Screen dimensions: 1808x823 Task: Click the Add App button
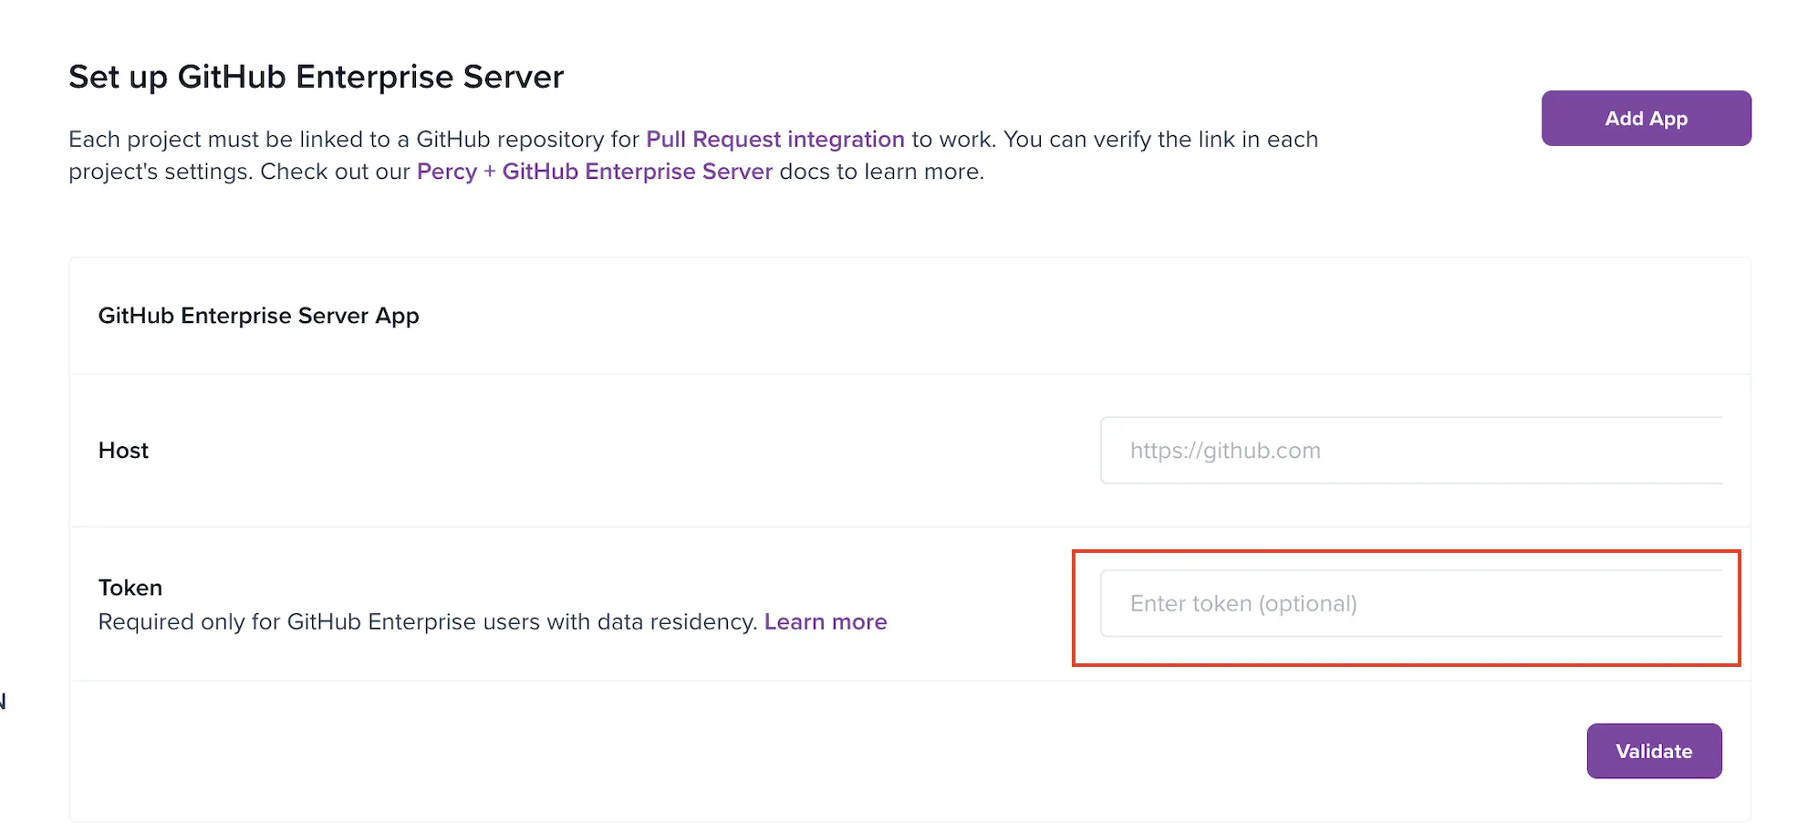1645,119
